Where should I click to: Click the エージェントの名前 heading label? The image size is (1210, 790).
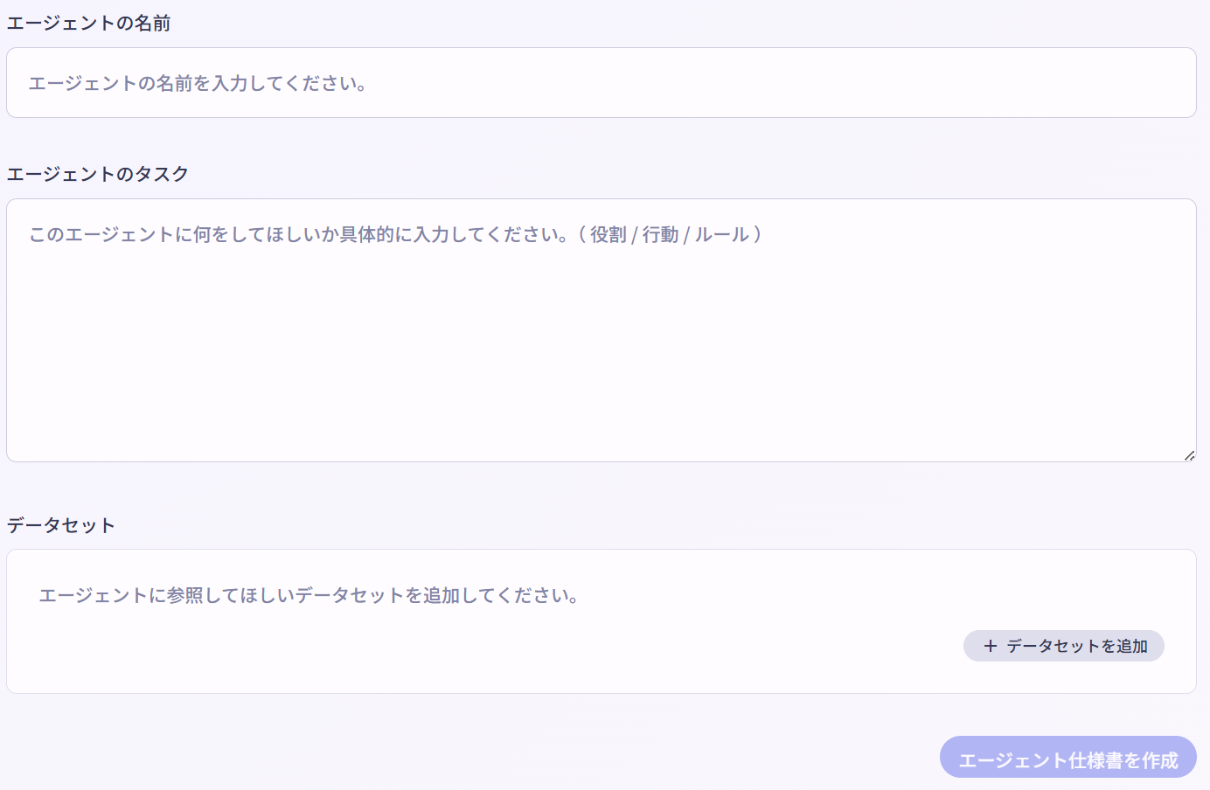coord(88,24)
